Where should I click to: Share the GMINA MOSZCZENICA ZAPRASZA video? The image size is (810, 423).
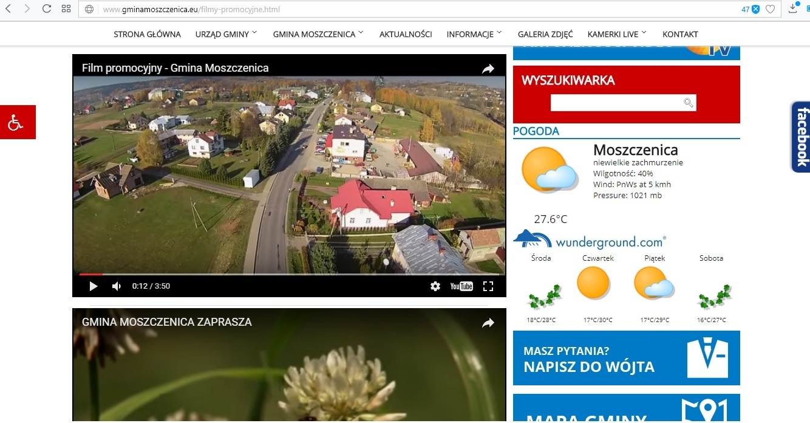coord(488,323)
